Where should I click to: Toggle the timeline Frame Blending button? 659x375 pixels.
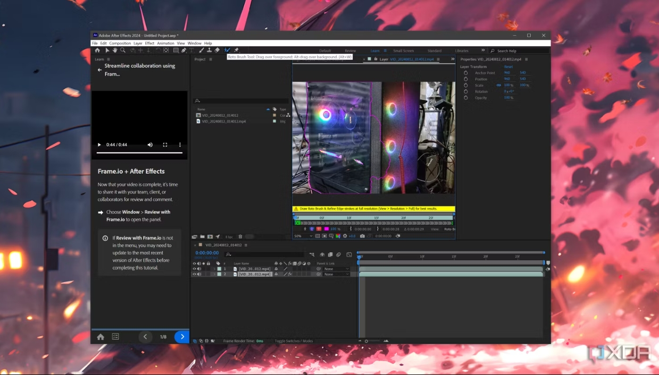click(x=330, y=254)
